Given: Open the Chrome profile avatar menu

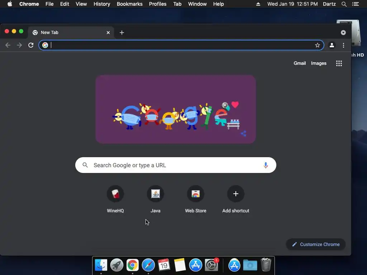Looking at the screenshot, I should tap(332, 45).
